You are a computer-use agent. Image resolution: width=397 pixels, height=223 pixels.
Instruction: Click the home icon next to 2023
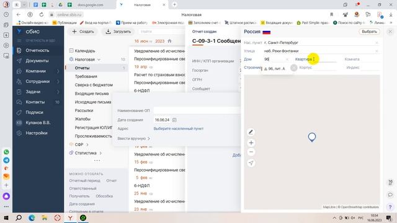[169, 41]
